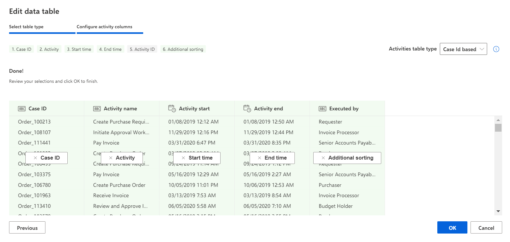Image resolution: width=510 pixels, height=242 pixels.
Task: Click the Initiate Approval Work... cell
Action: (x=121, y=132)
